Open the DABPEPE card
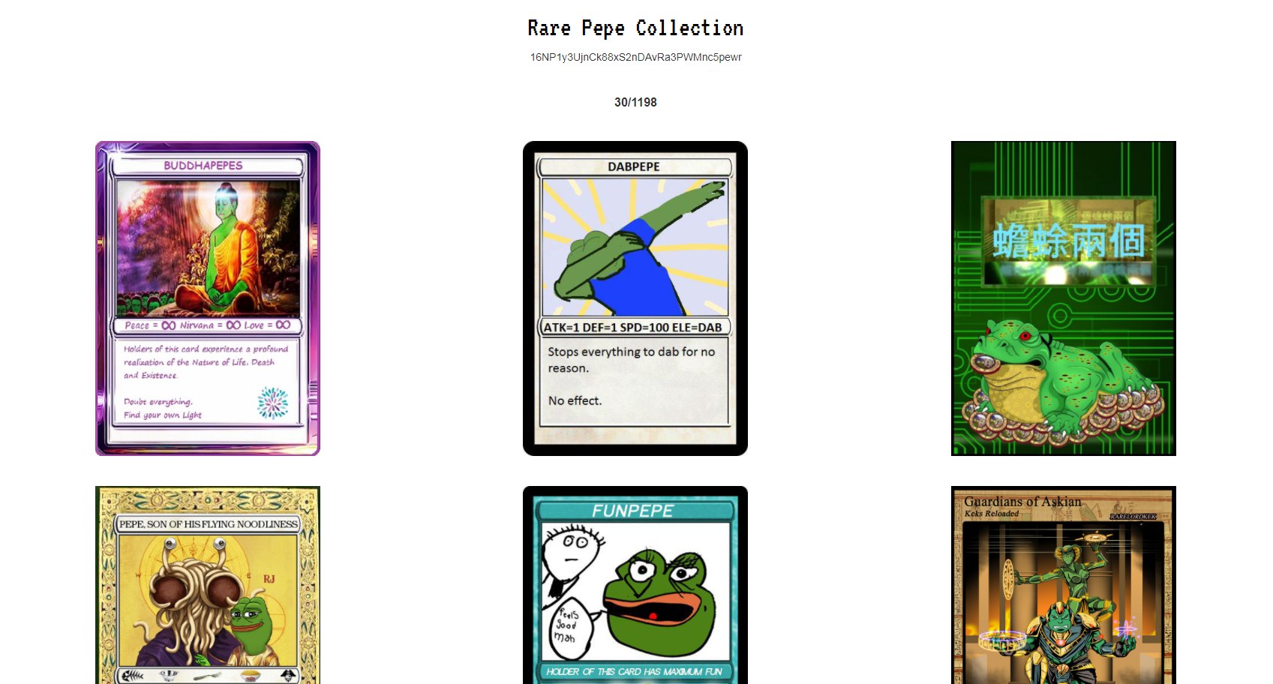 635,298
